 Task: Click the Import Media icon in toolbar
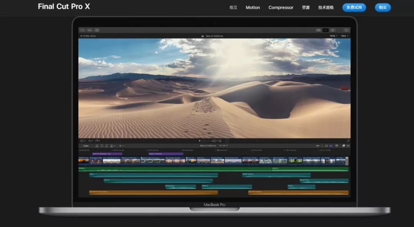82,30
